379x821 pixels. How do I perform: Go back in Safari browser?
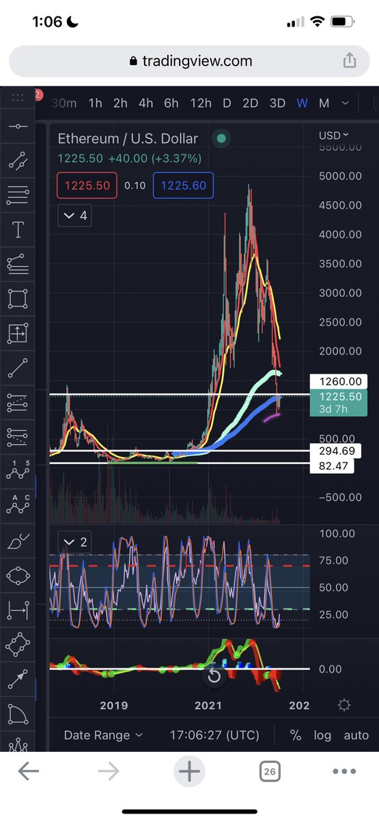coord(28,772)
